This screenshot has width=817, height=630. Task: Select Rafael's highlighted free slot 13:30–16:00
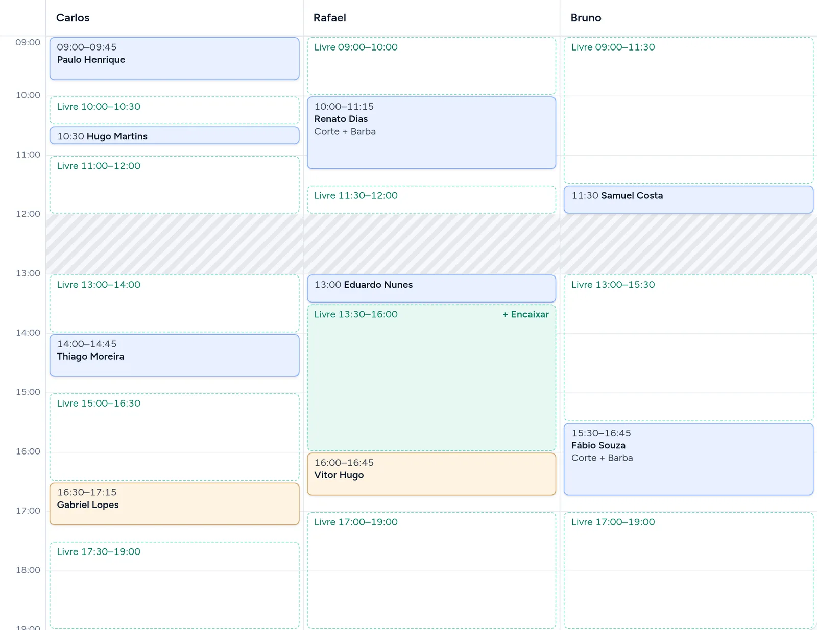click(431, 377)
